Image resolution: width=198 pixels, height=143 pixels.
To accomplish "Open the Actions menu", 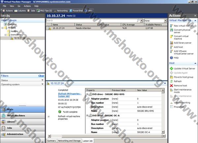I will click(x=27, y=6).
